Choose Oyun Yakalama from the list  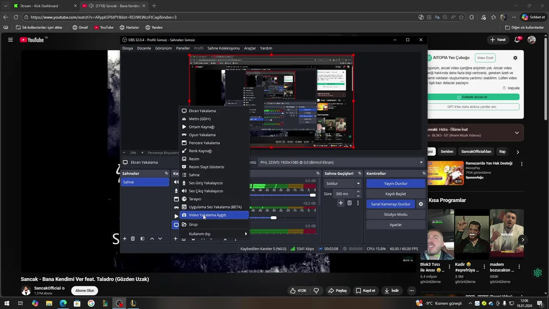214,135
